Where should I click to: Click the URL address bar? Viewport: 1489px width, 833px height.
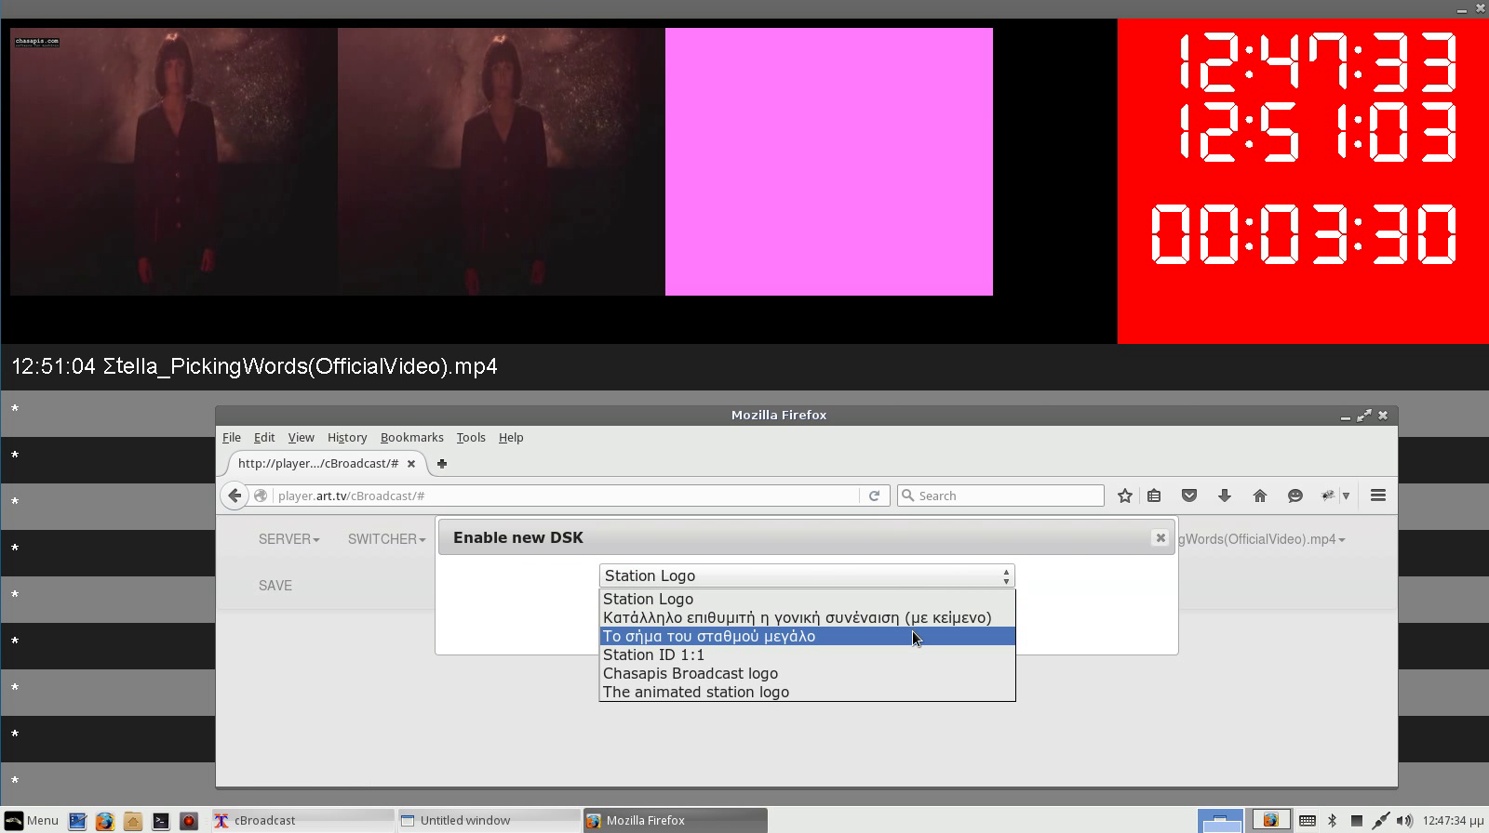[x=568, y=496]
